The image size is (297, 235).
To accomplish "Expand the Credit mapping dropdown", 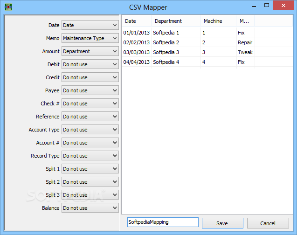I will [x=90, y=77].
